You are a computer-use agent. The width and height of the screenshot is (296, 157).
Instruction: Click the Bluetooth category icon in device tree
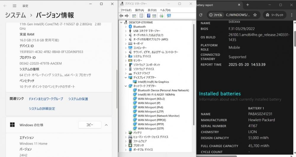(130, 27)
